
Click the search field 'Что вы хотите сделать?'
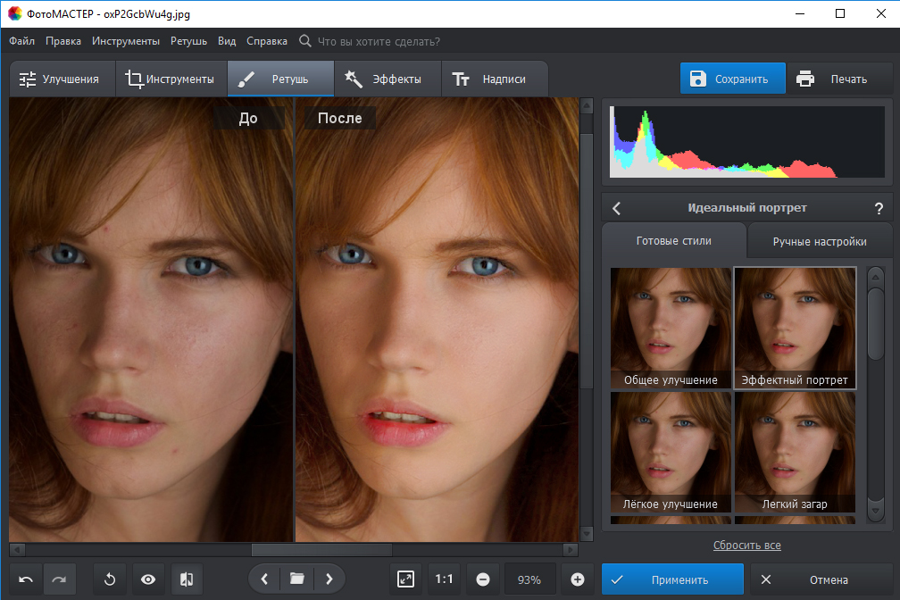pyautogui.click(x=379, y=41)
